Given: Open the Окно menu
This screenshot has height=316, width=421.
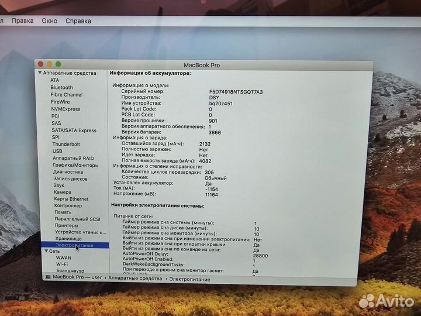Looking at the screenshot, I should point(49,20).
